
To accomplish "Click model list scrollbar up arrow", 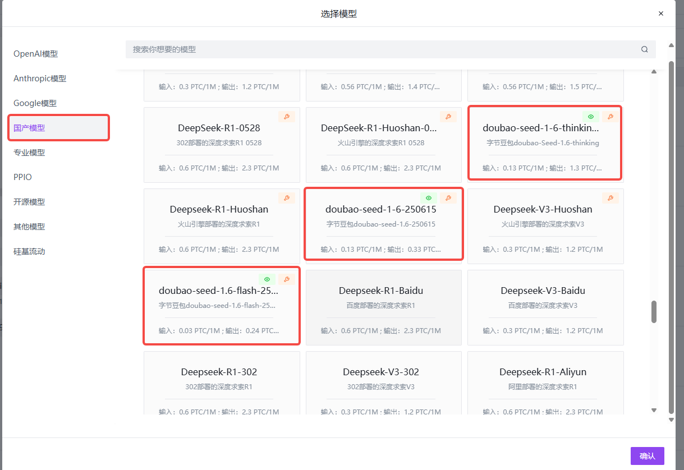I will click(x=654, y=71).
